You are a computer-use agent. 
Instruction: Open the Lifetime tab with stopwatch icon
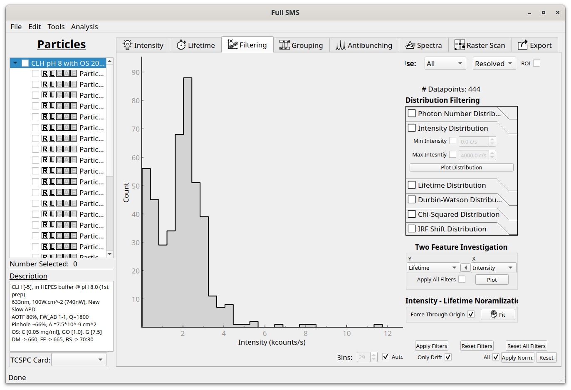(x=196, y=45)
